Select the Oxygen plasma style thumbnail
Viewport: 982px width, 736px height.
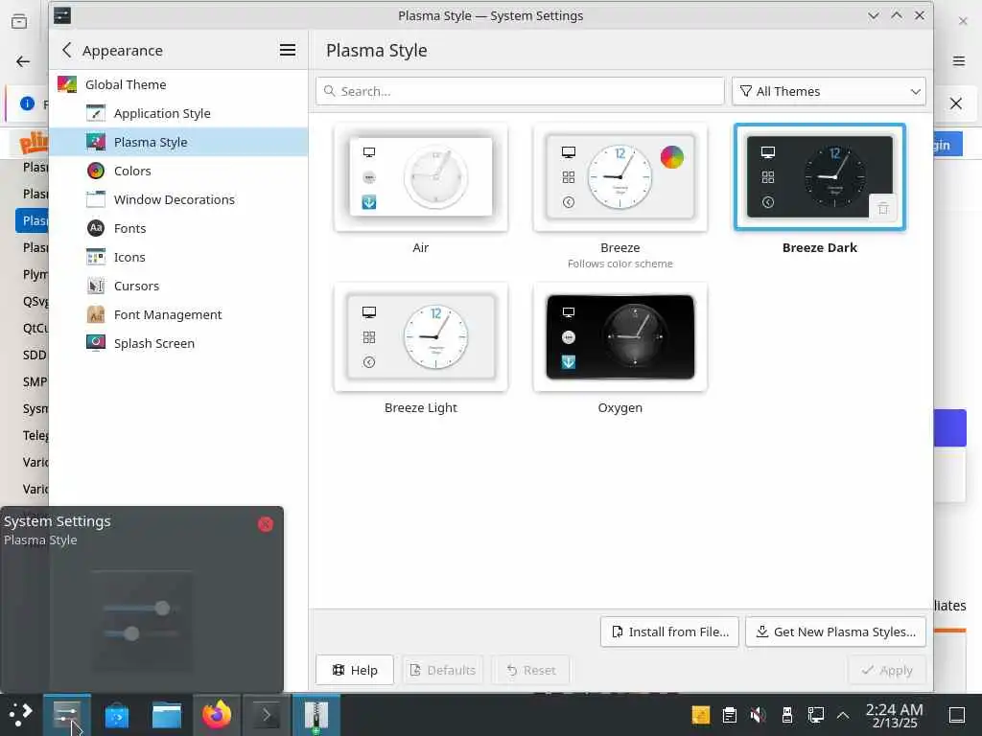pos(620,337)
